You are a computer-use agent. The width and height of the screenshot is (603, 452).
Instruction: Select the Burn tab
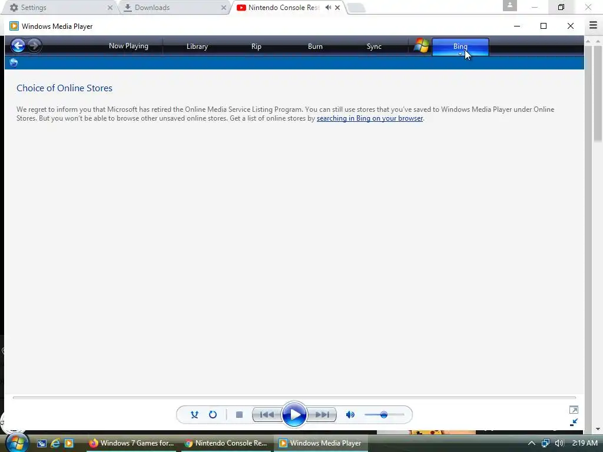[315, 46]
